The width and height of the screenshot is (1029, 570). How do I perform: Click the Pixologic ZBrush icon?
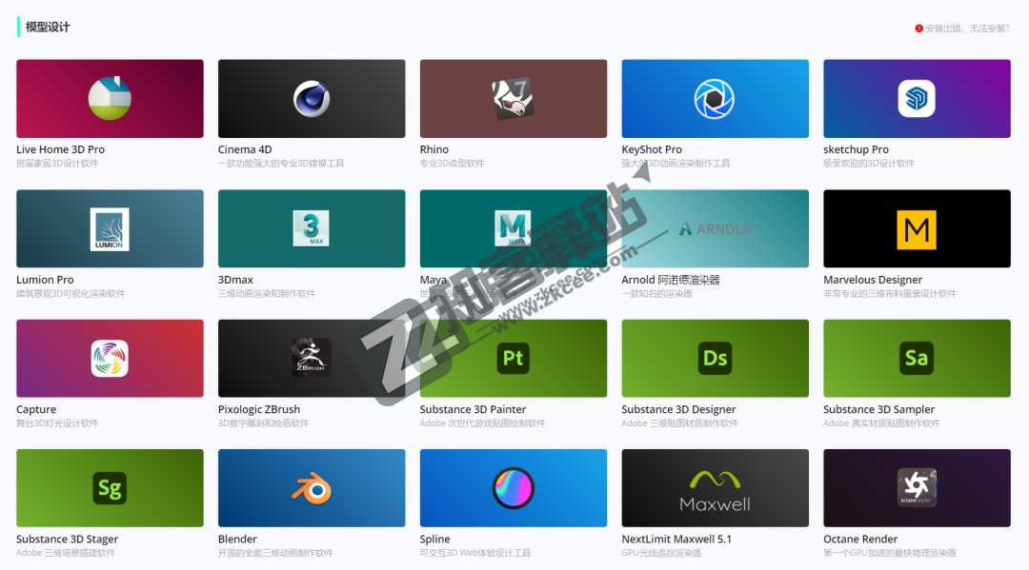point(312,358)
